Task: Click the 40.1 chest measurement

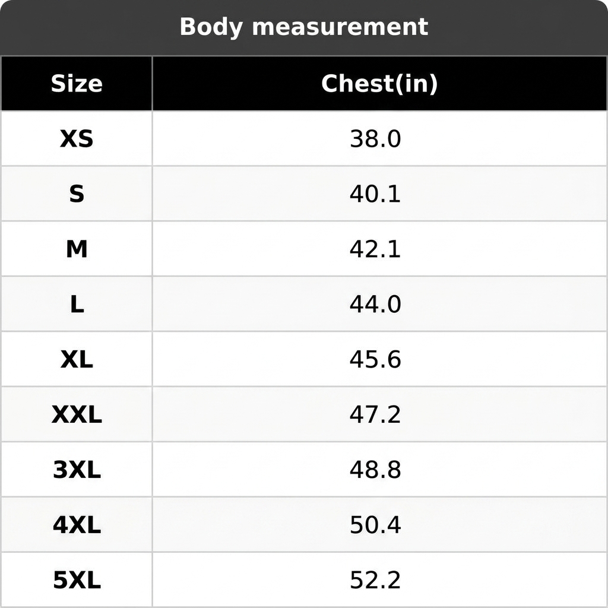Action: pos(375,194)
